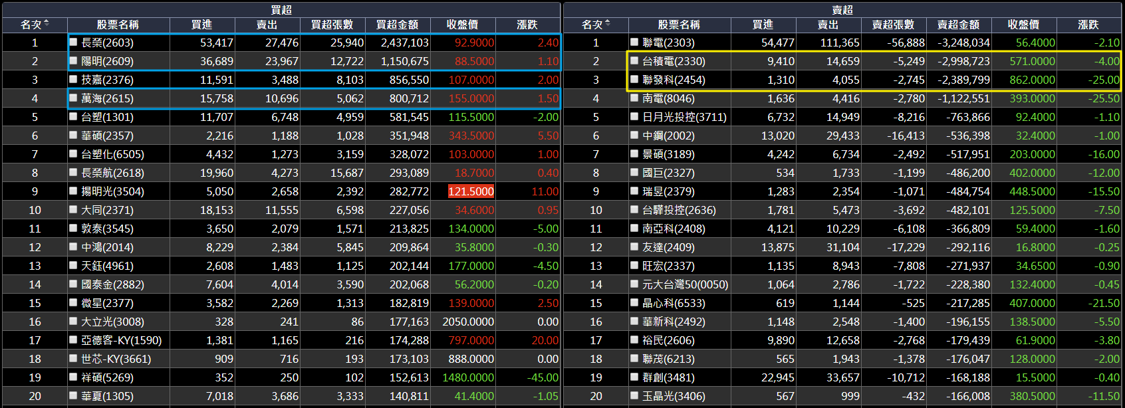This screenshot has height=408, width=1125.
Task: Select stock name 世芯-KY(3661)
Action: (116, 359)
